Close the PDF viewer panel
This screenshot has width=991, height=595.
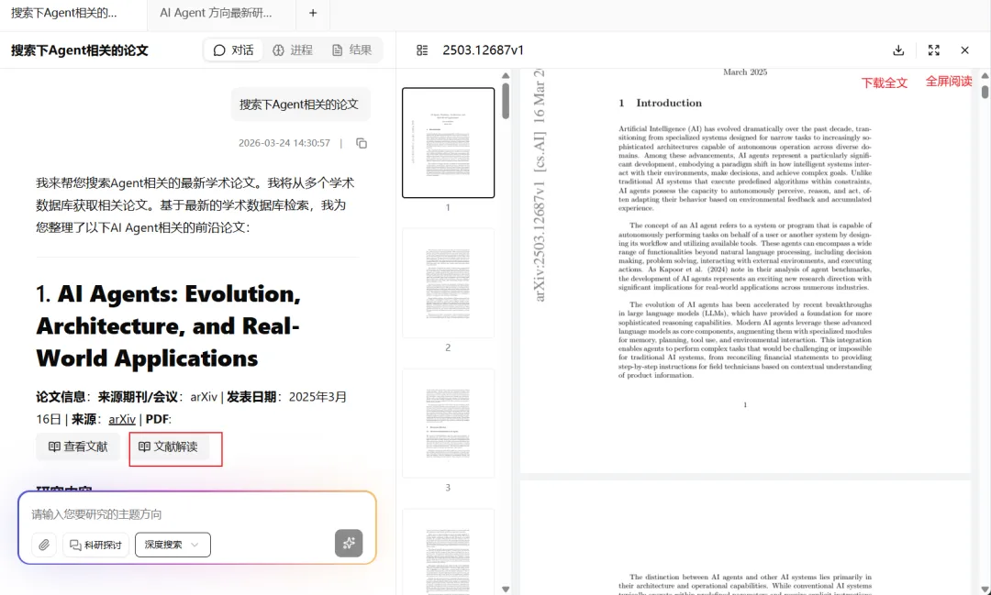tap(964, 50)
